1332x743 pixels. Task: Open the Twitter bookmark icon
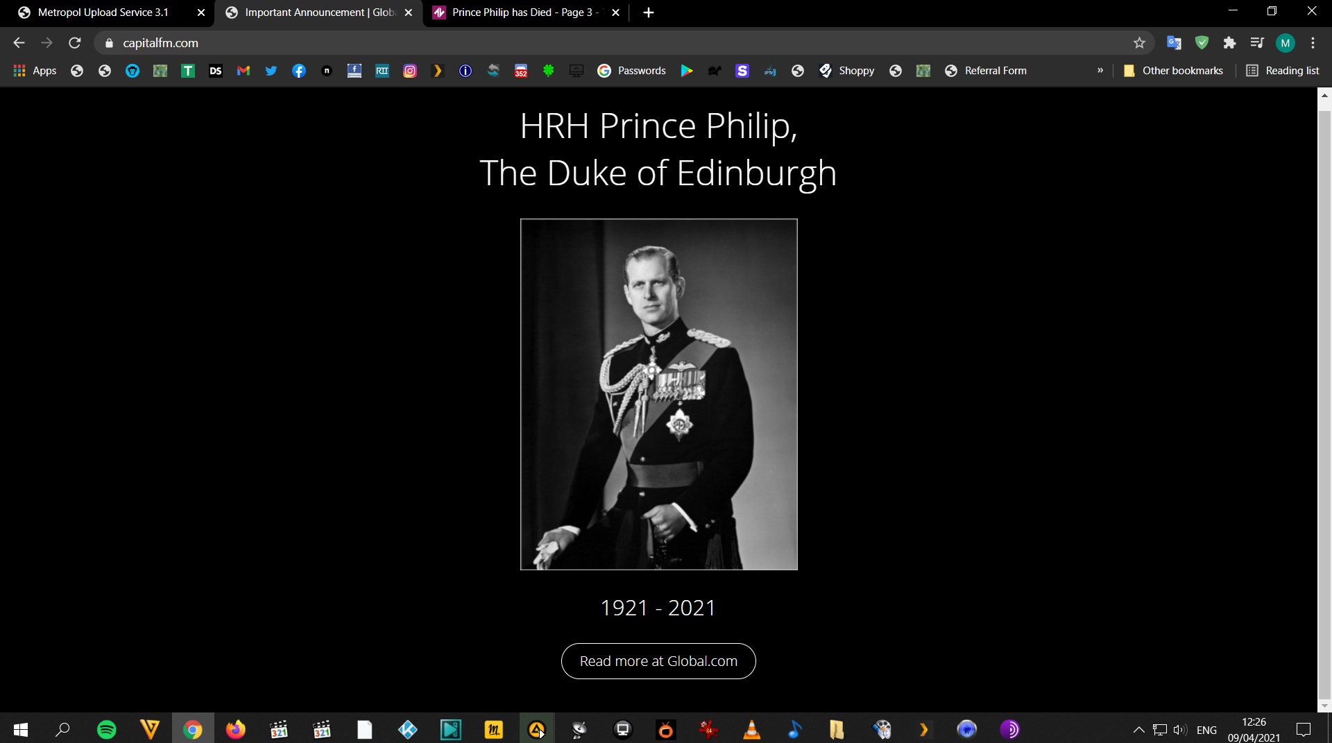pos(271,71)
